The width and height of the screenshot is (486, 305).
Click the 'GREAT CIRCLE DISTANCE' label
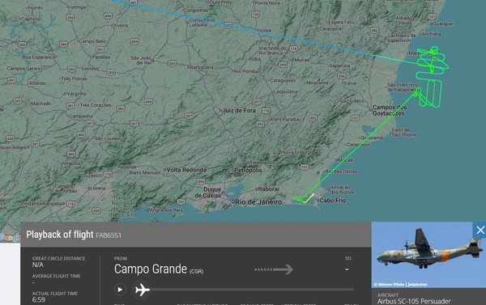[58, 258]
